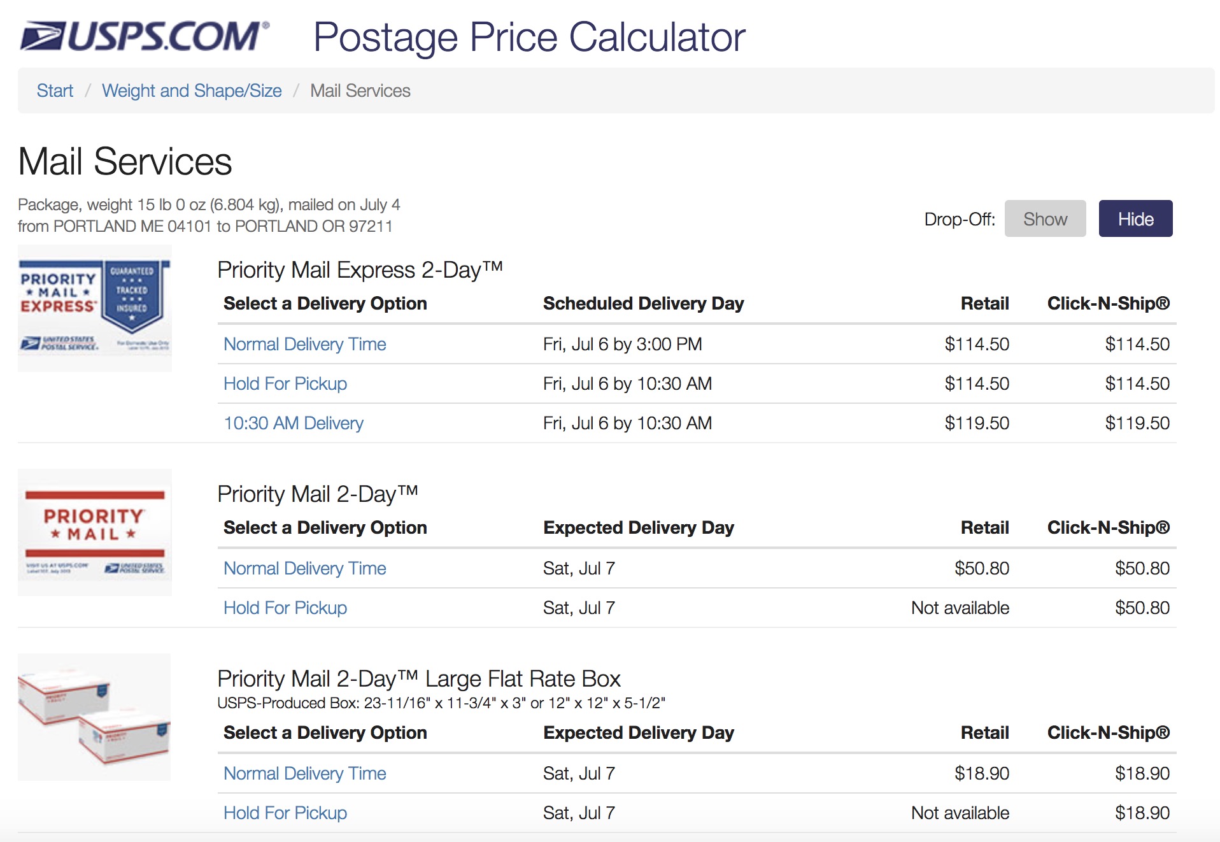Image resolution: width=1220 pixels, height=842 pixels.
Task: Click the Postage Price Calculator title
Action: click(528, 37)
